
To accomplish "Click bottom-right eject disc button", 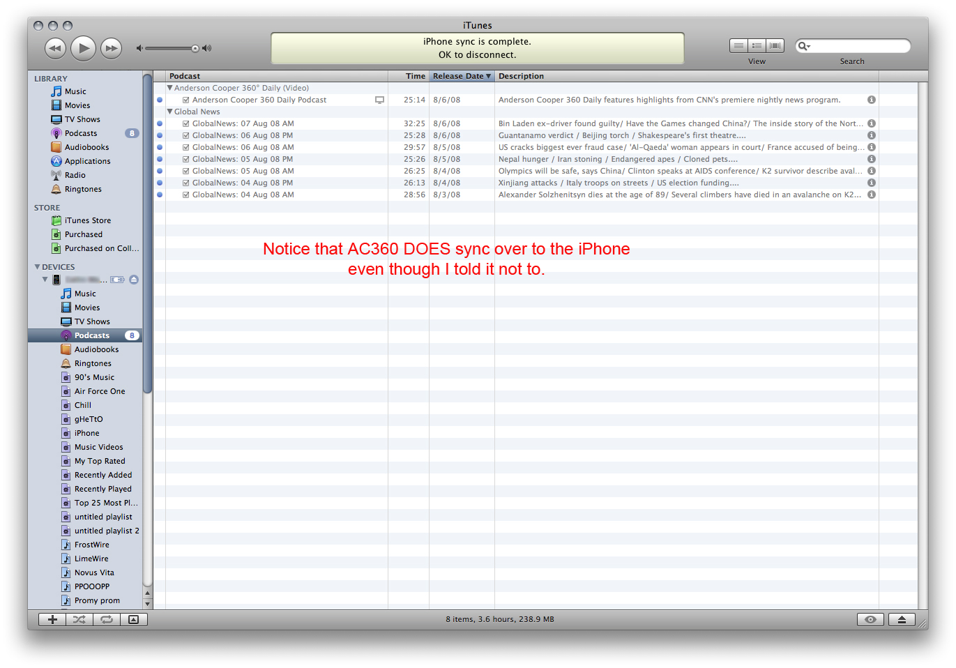I will tap(902, 619).
